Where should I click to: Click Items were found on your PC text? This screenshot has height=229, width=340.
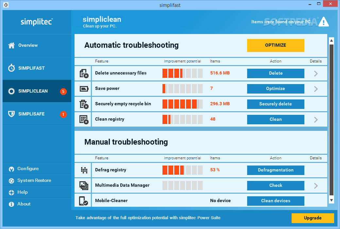[x=281, y=22]
